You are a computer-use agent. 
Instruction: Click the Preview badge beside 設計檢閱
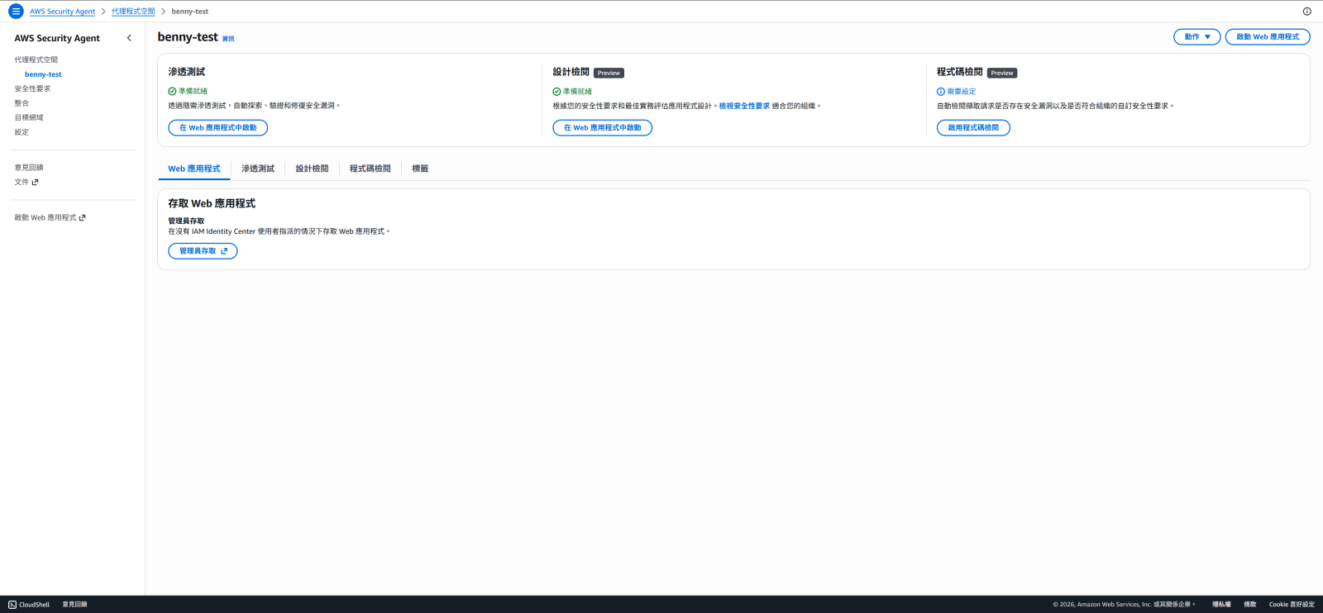tap(609, 74)
